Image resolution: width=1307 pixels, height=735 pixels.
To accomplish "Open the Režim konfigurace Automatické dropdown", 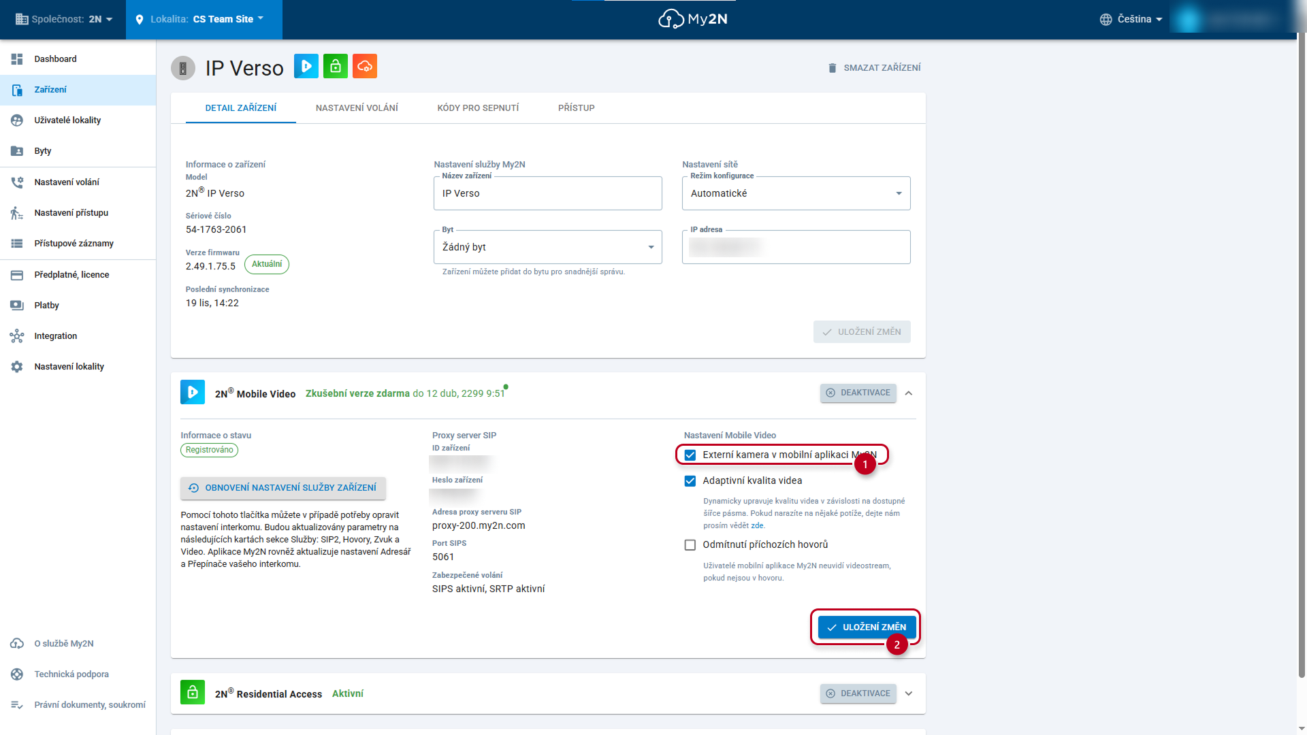I will pyautogui.click(x=796, y=193).
